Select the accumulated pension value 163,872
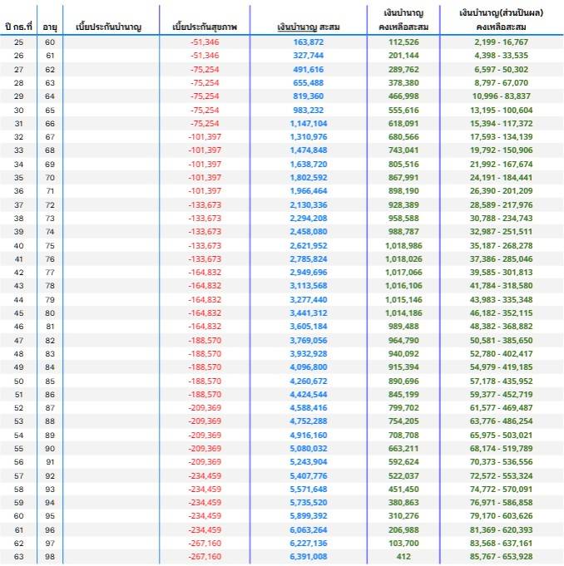Screen dimensions: 564x566 308,42
